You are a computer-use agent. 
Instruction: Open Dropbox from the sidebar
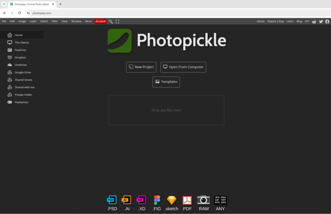[19, 57]
